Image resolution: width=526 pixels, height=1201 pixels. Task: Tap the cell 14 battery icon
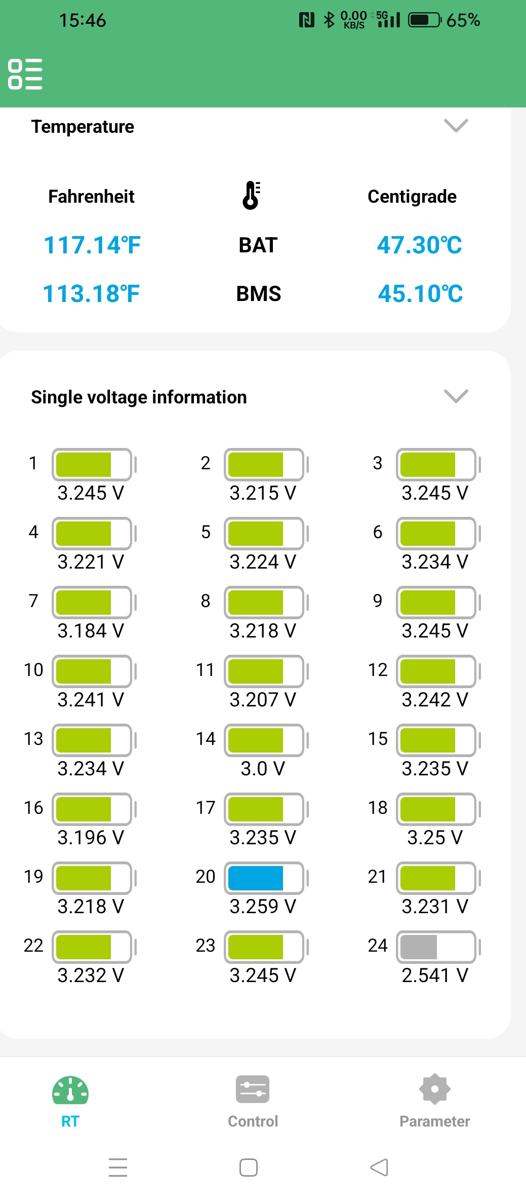pyautogui.click(x=265, y=740)
